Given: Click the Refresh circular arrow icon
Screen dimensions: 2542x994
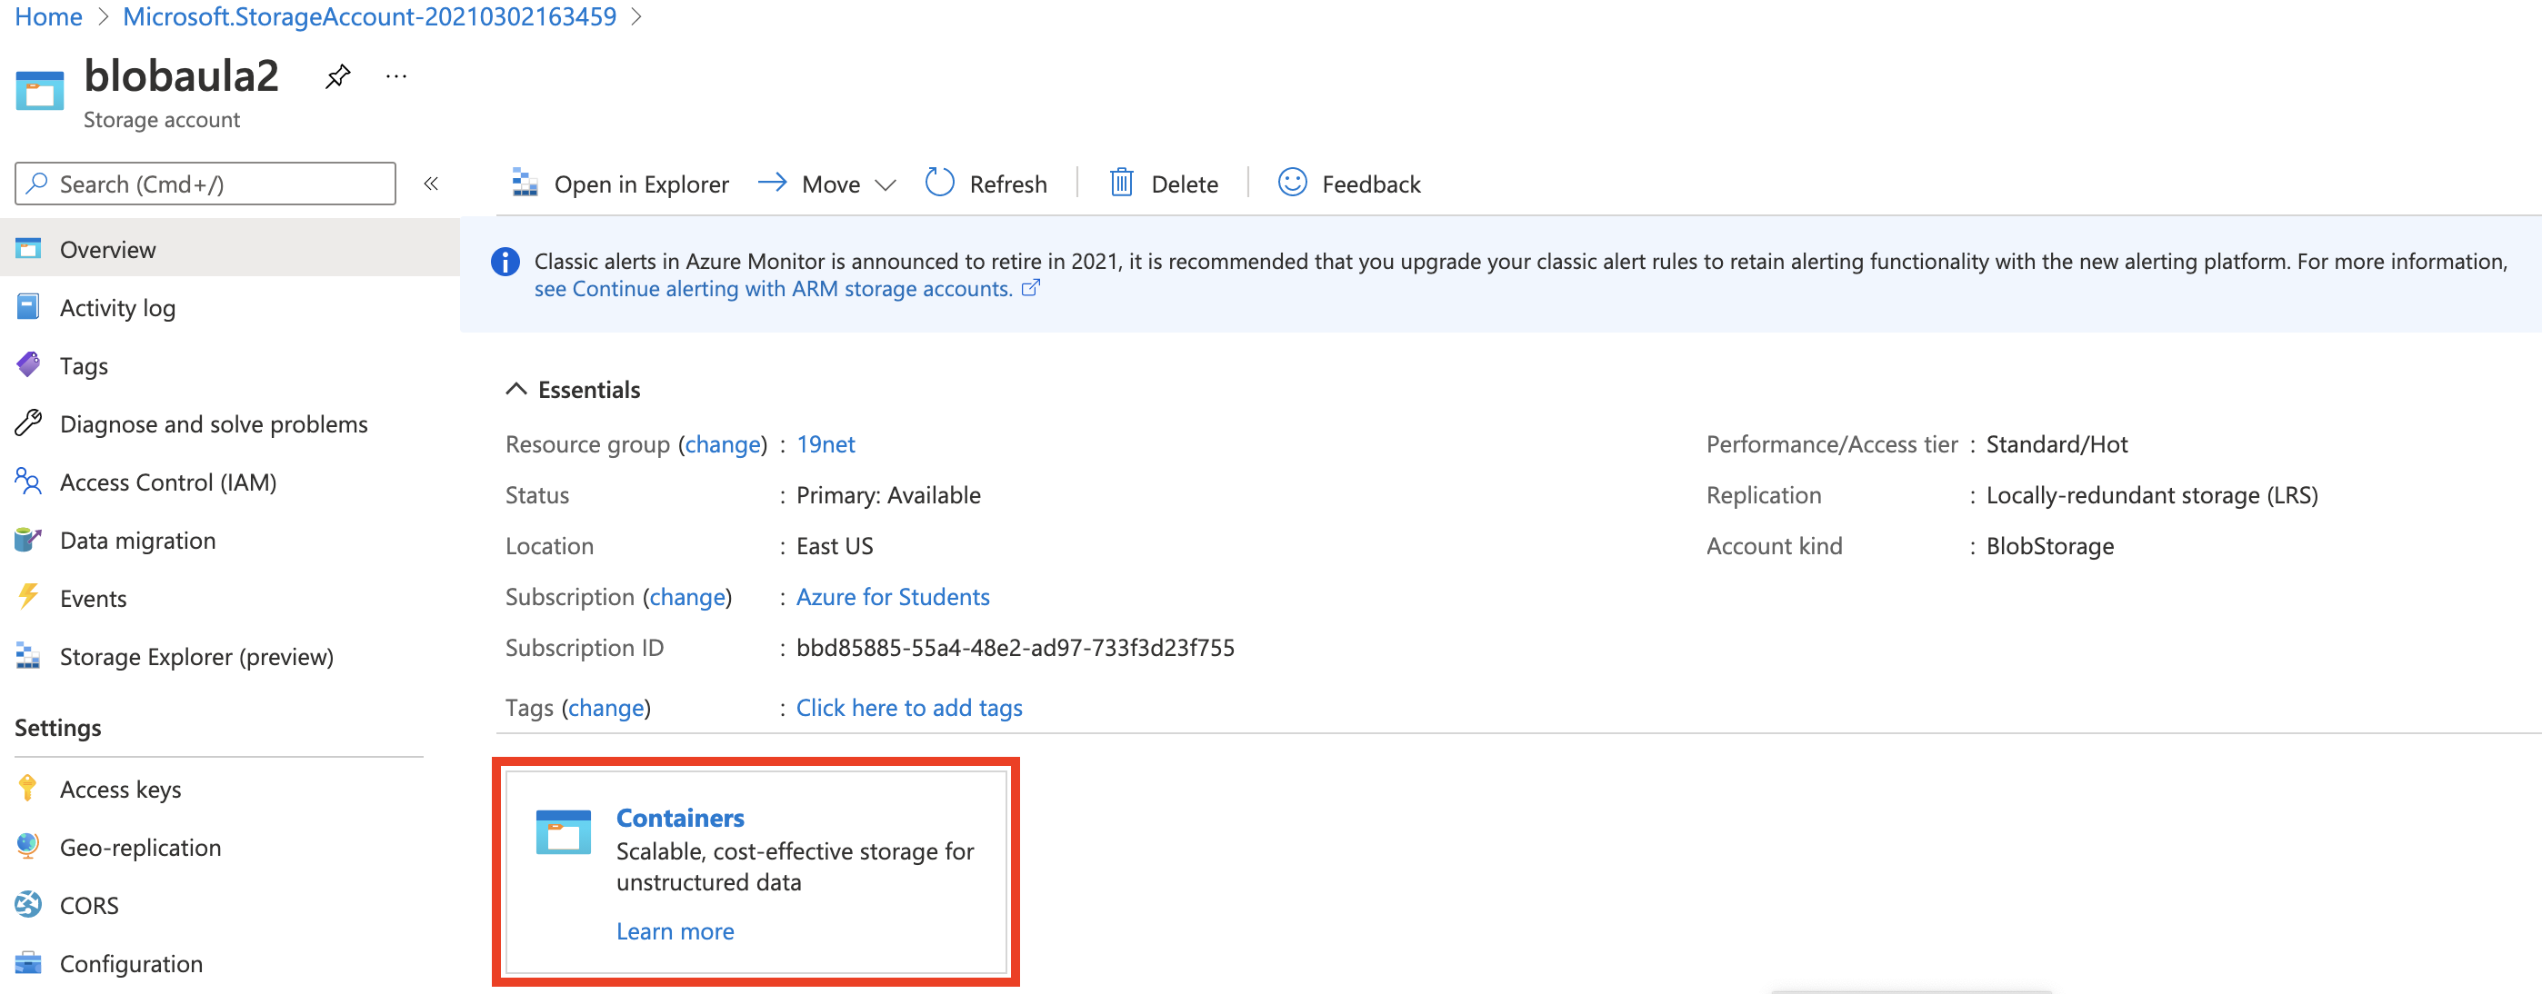Looking at the screenshot, I should tap(939, 184).
